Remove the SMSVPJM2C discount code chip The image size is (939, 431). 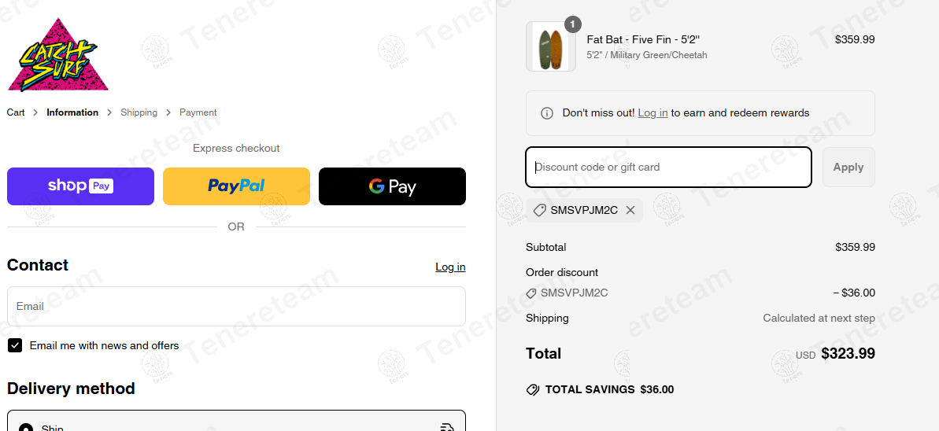pos(630,210)
